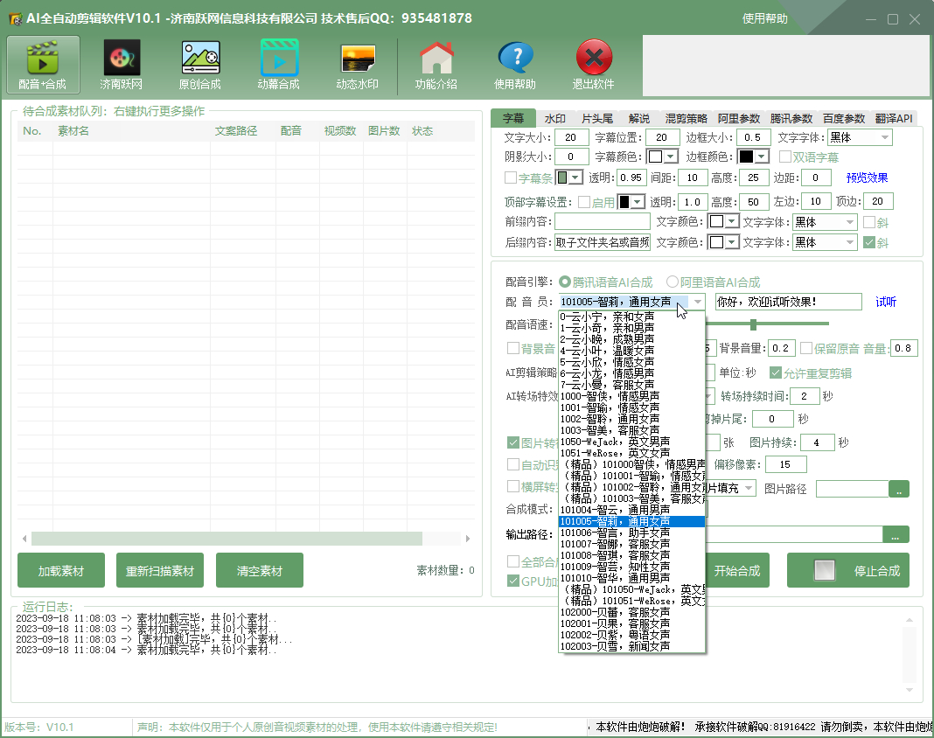The image size is (934, 738).
Task: Click the 前缀内容 text input field
Action: (x=603, y=221)
